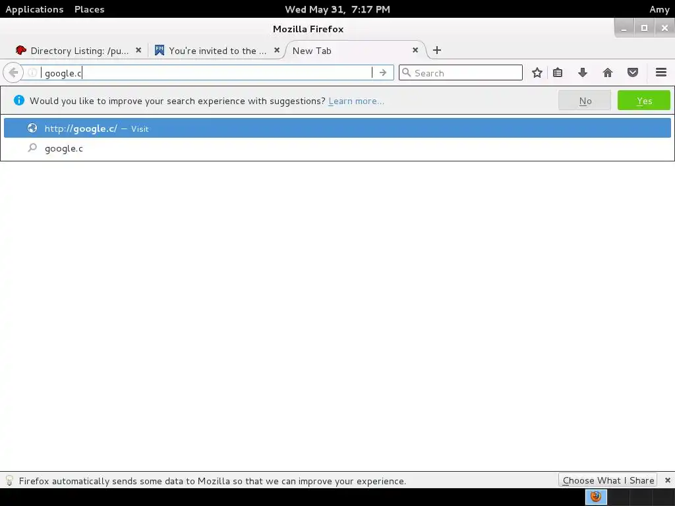Click the Firefox icon in the bottom taskbar

pos(596,497)
